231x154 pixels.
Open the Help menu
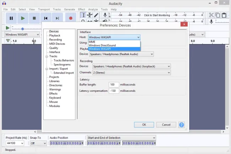(x=114, y=9)
